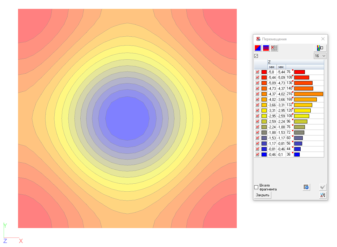Close the Перемещения dialog with X
This screenshot has height=247, width=337.
pos(323,39)
